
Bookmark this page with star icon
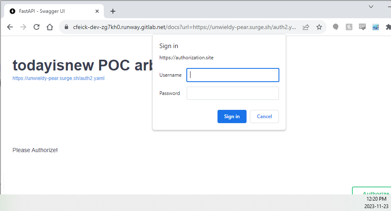point(319,27)
